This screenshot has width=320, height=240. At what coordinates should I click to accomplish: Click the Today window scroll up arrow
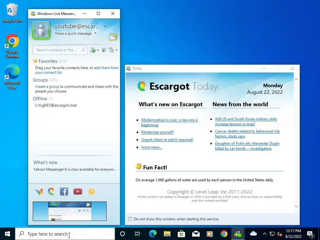[296, 79]
